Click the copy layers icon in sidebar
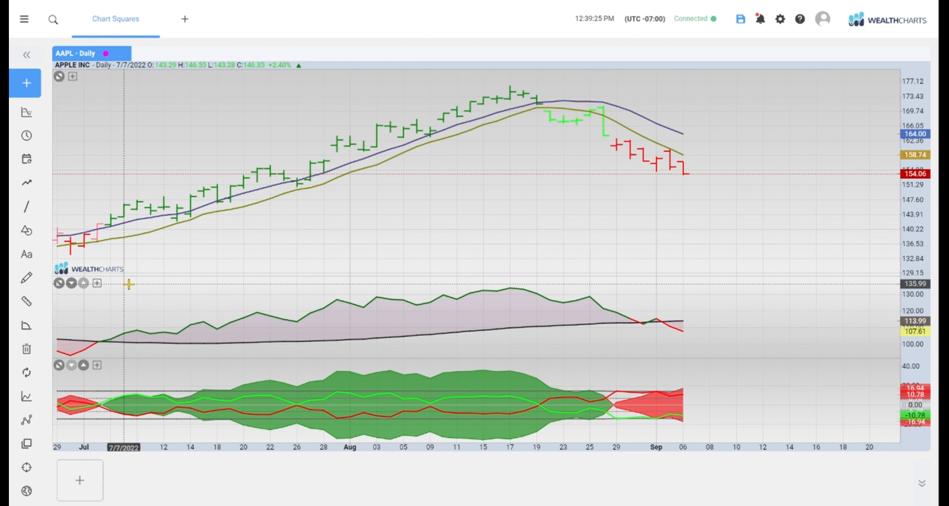Image resolution: width=949 pixels, height=506 pixels. (27, 444)
